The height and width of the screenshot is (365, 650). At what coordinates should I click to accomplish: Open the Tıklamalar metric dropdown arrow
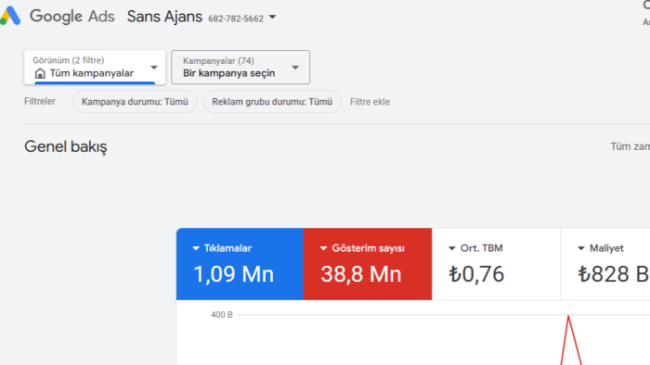pyautogui.click(x=196, y=248)
